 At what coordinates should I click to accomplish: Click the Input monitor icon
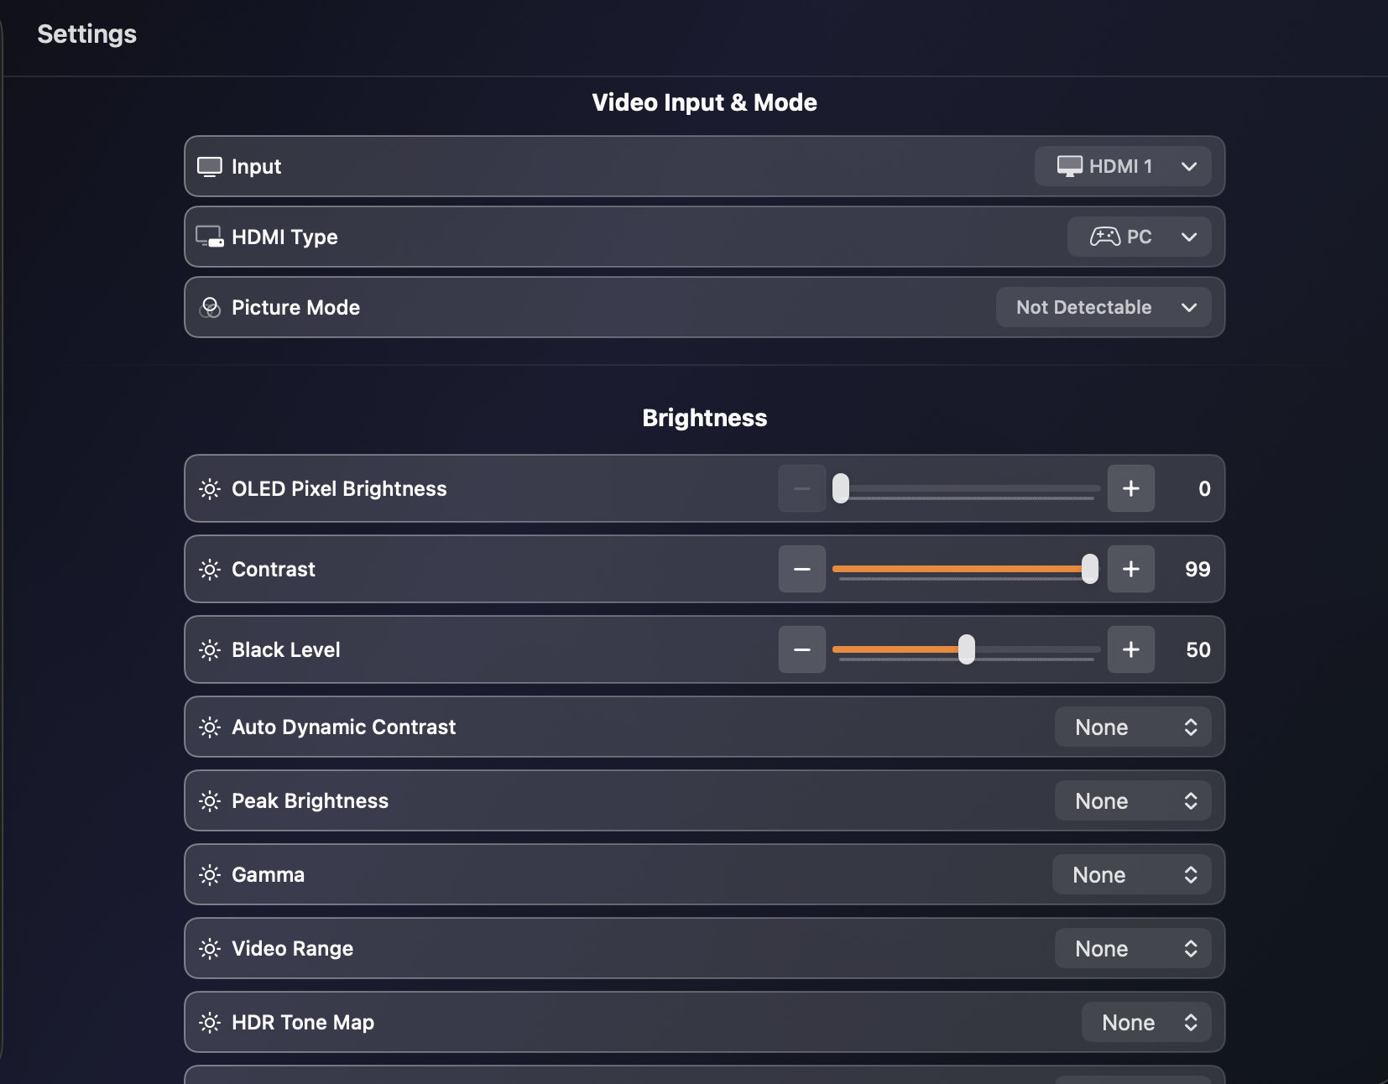[x=209, y=166]
